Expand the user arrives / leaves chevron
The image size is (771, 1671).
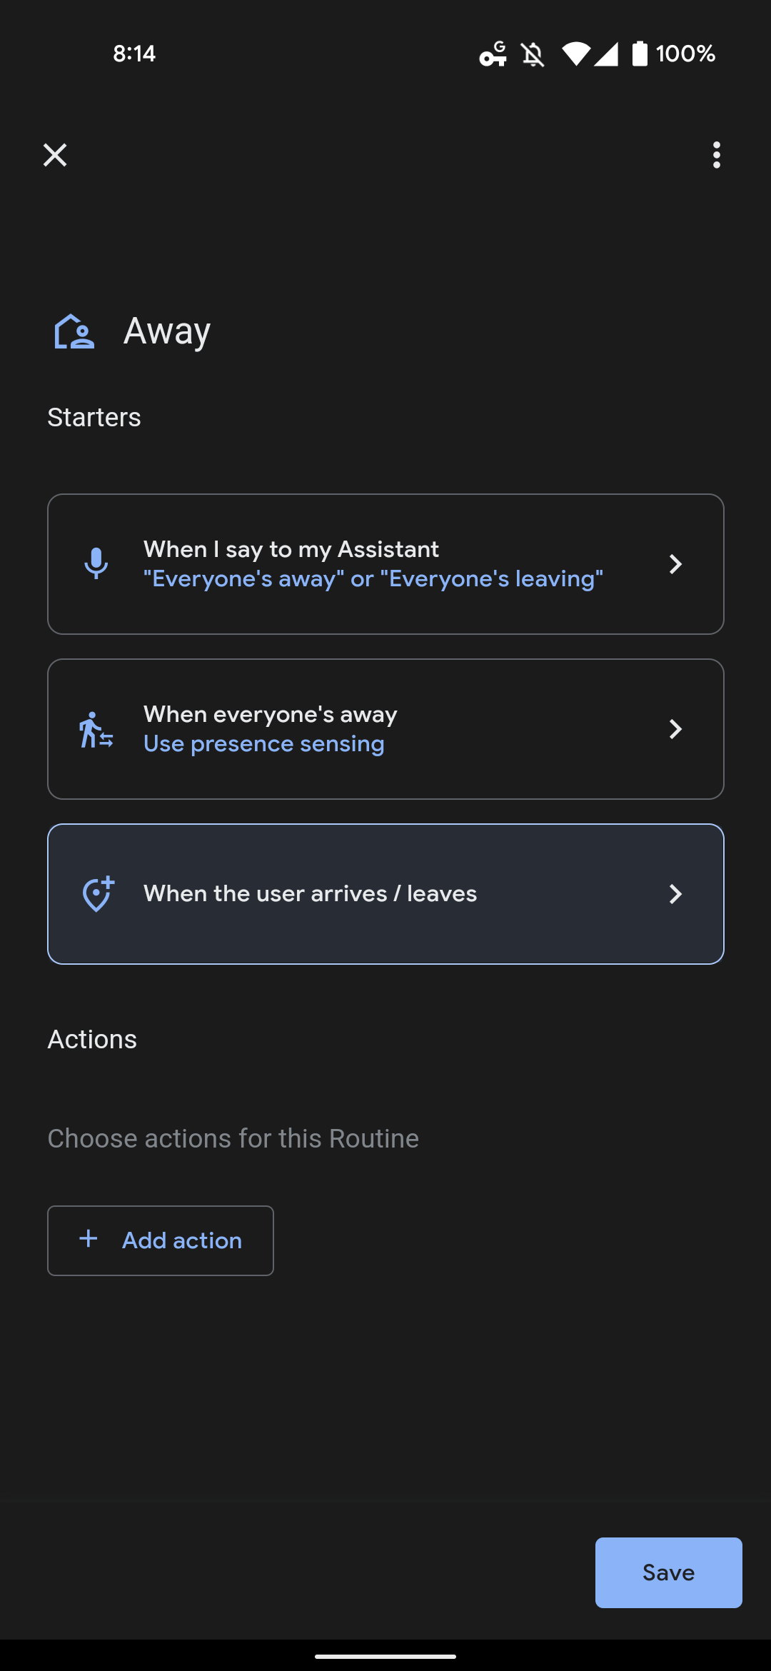click(x=675, y=894)
